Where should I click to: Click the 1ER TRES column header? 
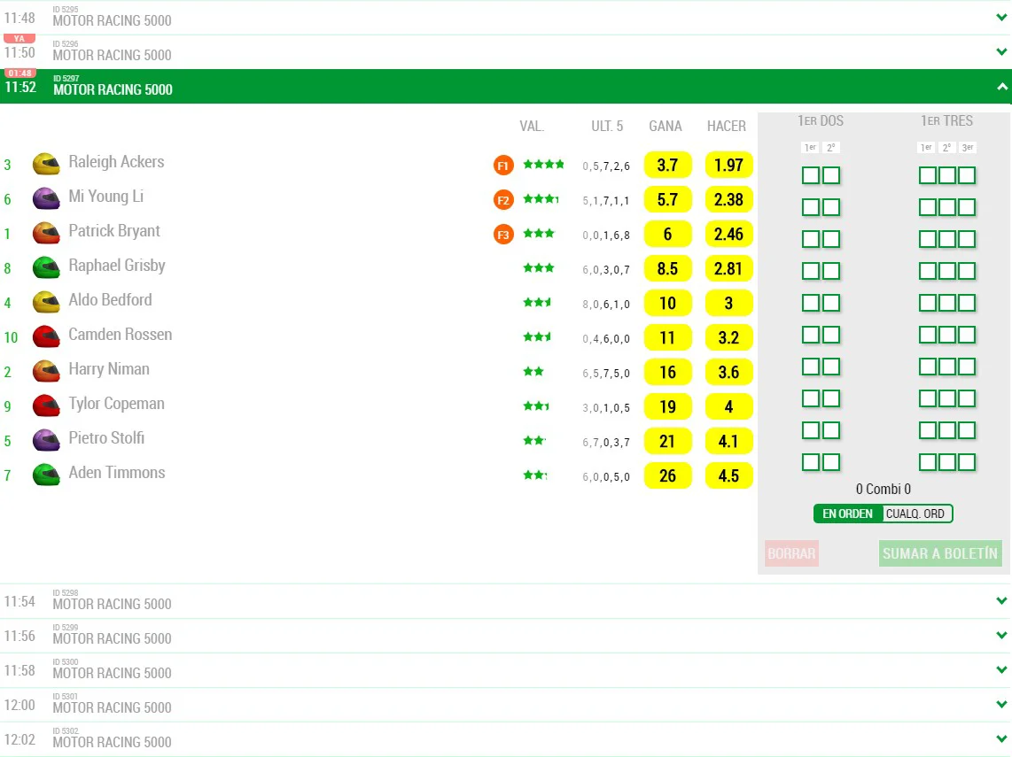coord(946,120)
